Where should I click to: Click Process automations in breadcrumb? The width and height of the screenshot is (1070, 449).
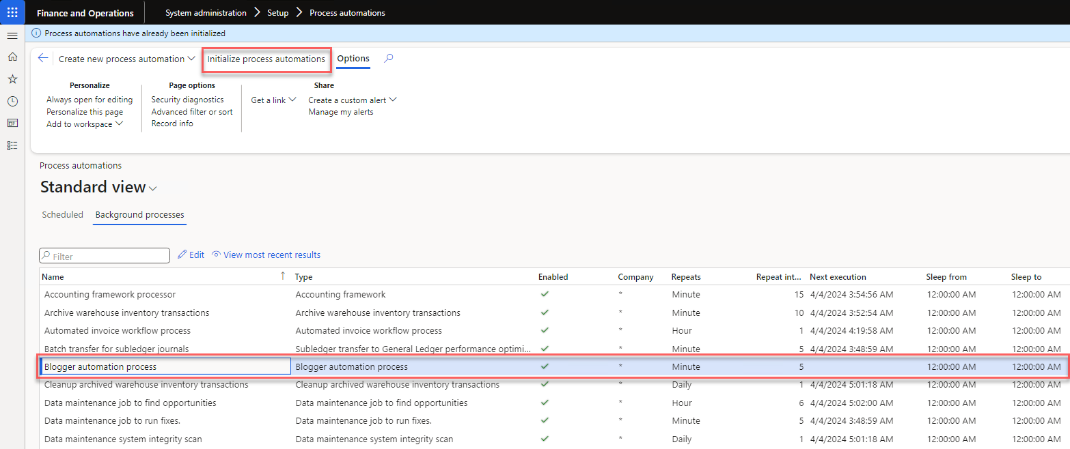[x=347, y=12]
